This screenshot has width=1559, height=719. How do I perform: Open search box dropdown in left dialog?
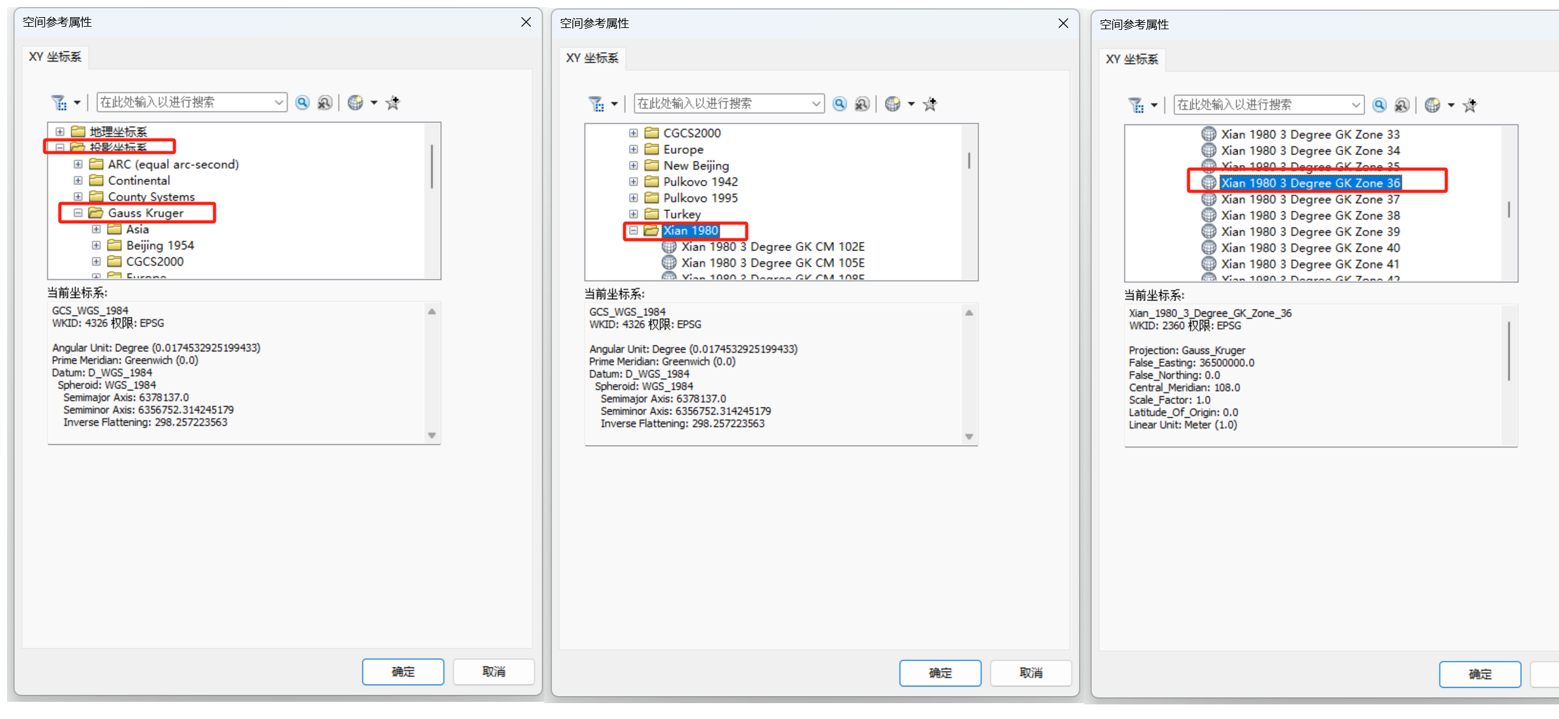pyautogui.click(x=279, y=102)
